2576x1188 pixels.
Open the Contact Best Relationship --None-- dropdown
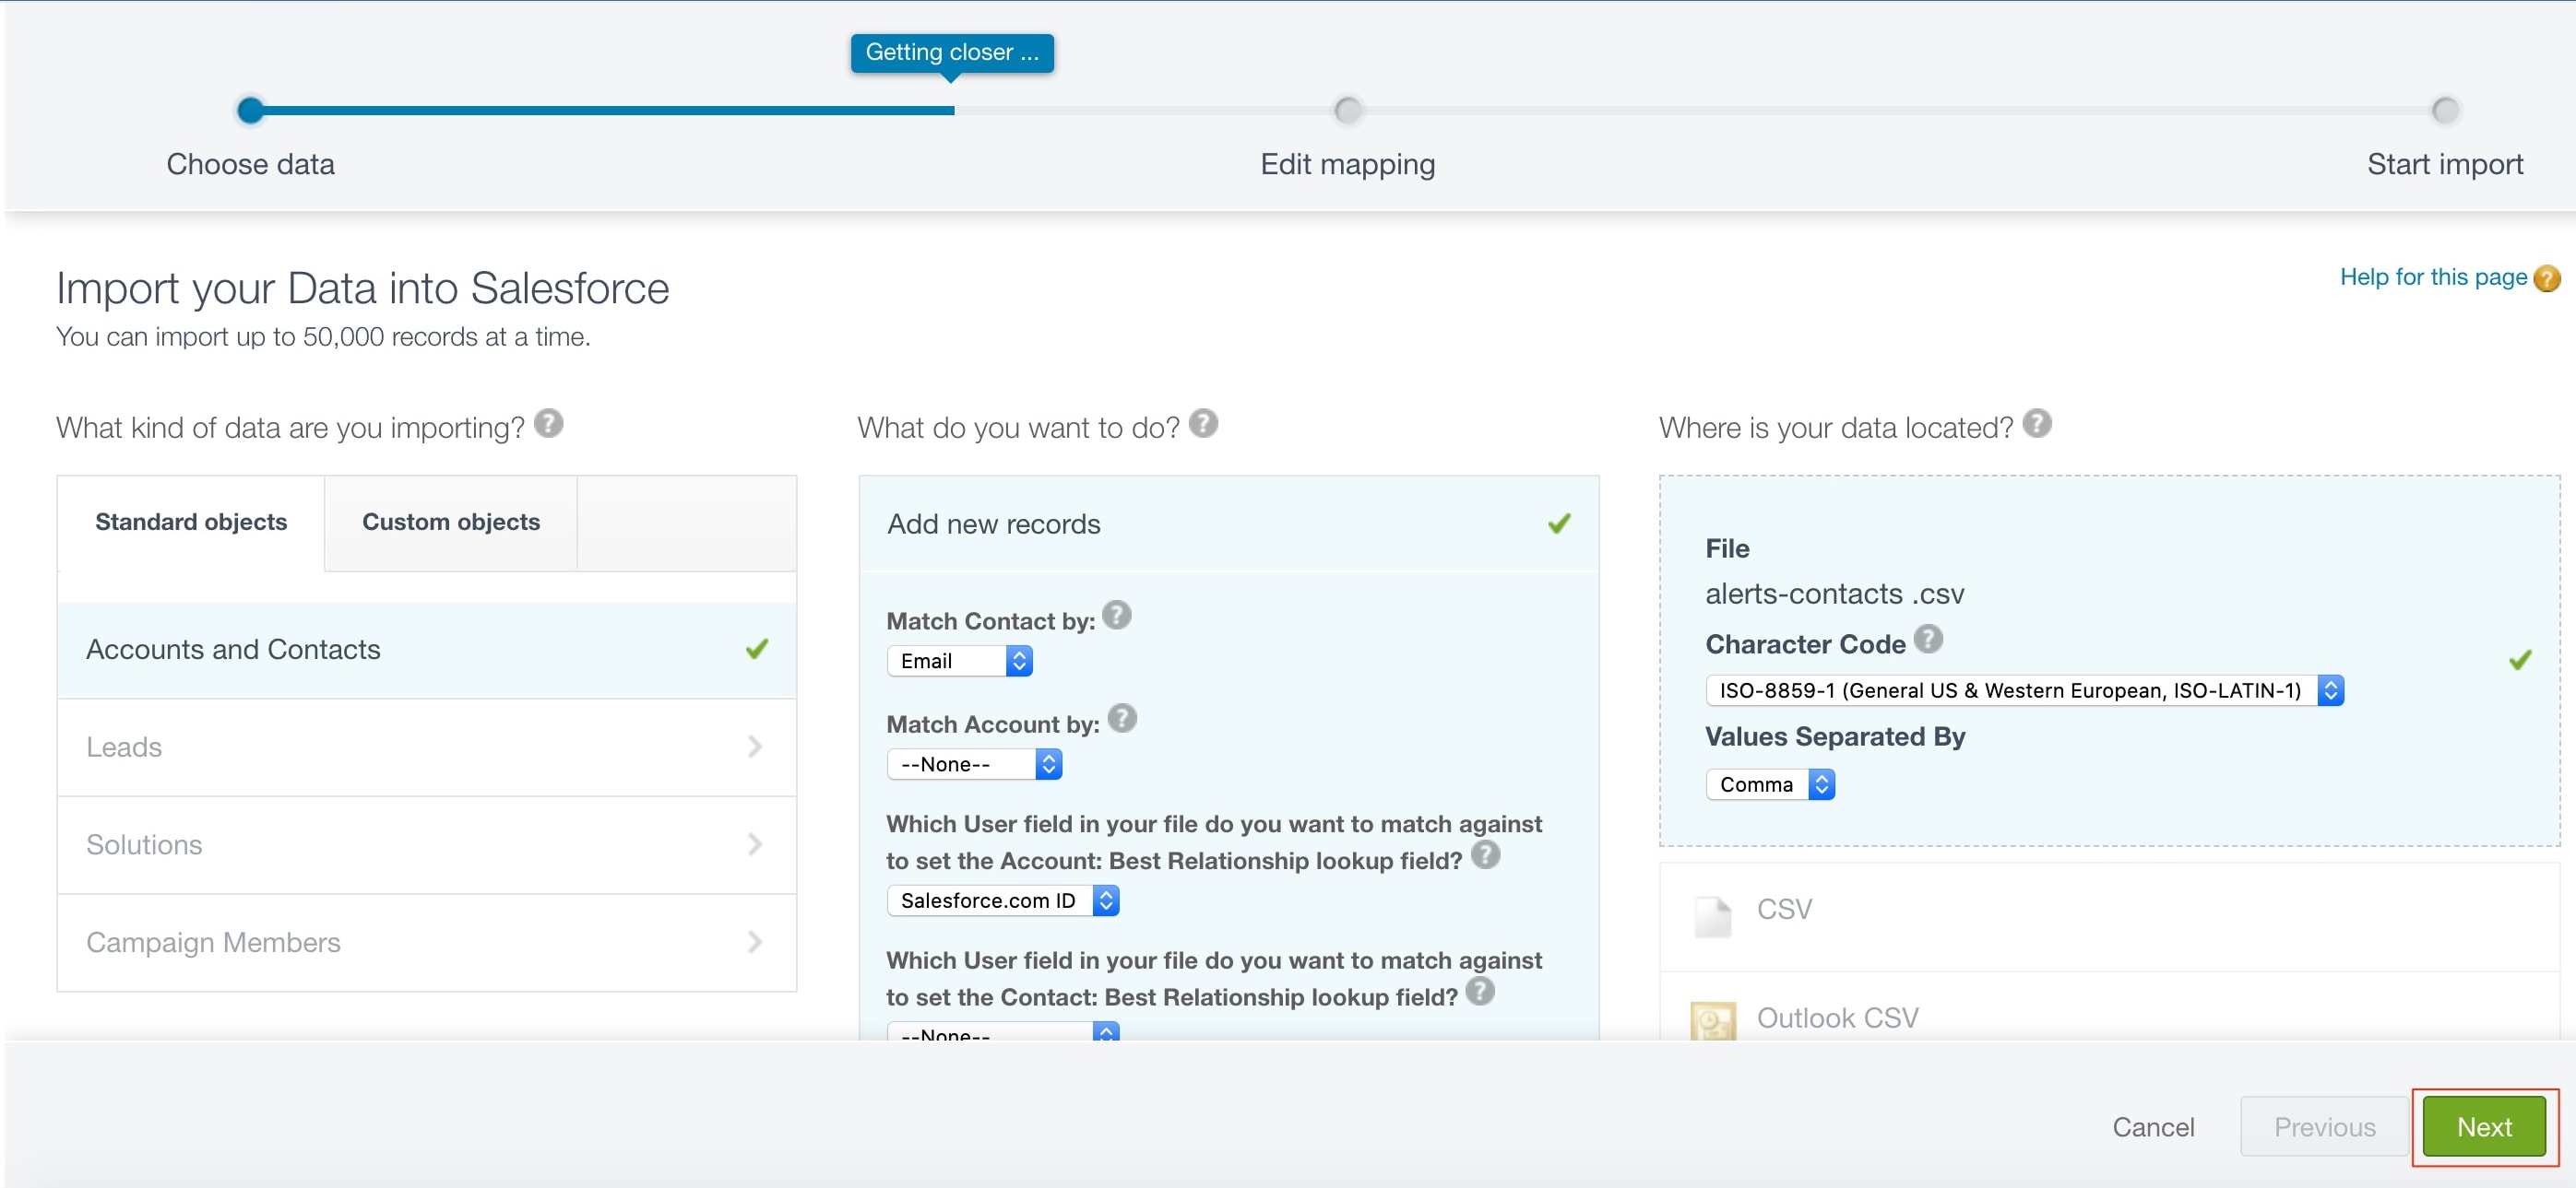pos(1002,1031)
